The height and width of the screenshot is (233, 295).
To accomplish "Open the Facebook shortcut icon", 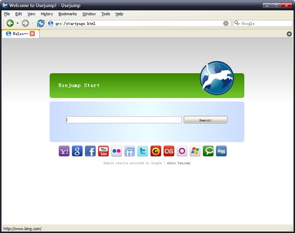I will point(90,151).
